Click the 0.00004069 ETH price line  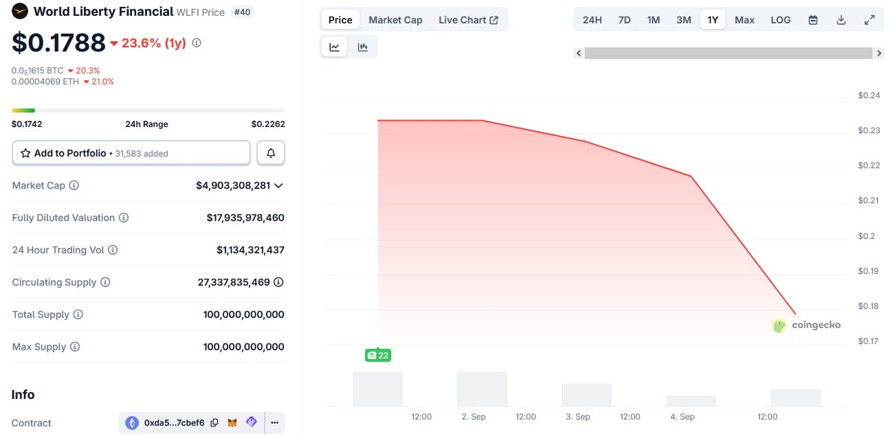pos(47,82)
